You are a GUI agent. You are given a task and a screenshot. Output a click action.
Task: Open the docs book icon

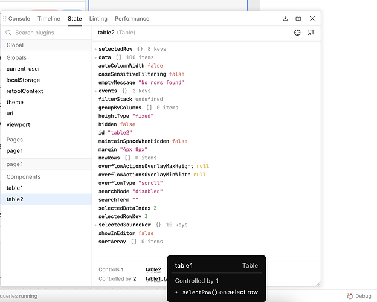click(x=298, y=19)
